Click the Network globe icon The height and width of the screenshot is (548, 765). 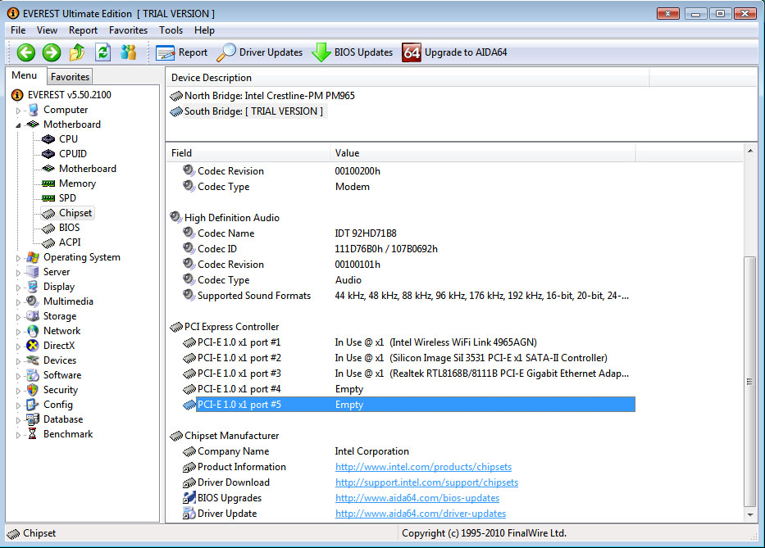[x=33, y=331]
